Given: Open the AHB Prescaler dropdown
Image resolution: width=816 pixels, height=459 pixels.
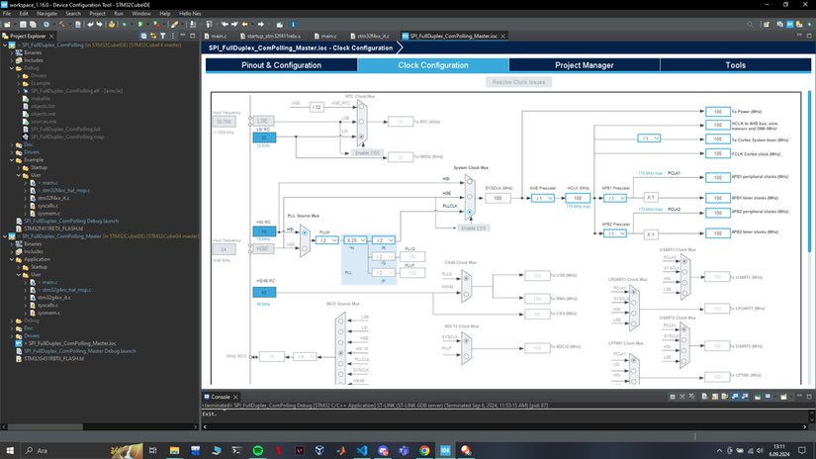Looking at the screenshot, I should tap(543, 198).
